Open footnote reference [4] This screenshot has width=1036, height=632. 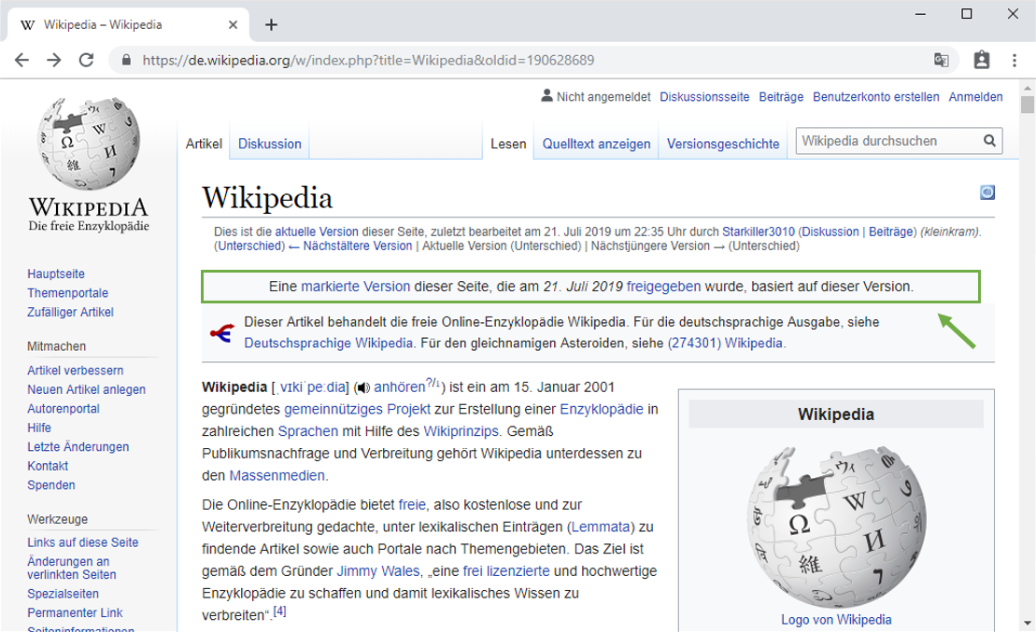coord(280,611)
